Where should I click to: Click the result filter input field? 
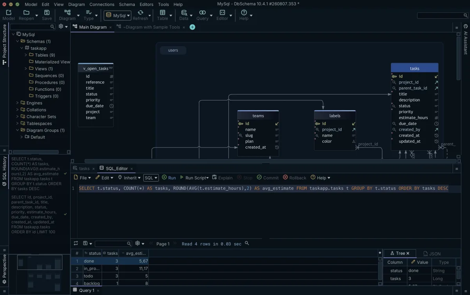[x=113, y=244]
